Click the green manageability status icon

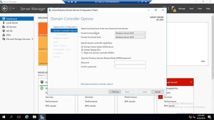[x=42, y=88]
